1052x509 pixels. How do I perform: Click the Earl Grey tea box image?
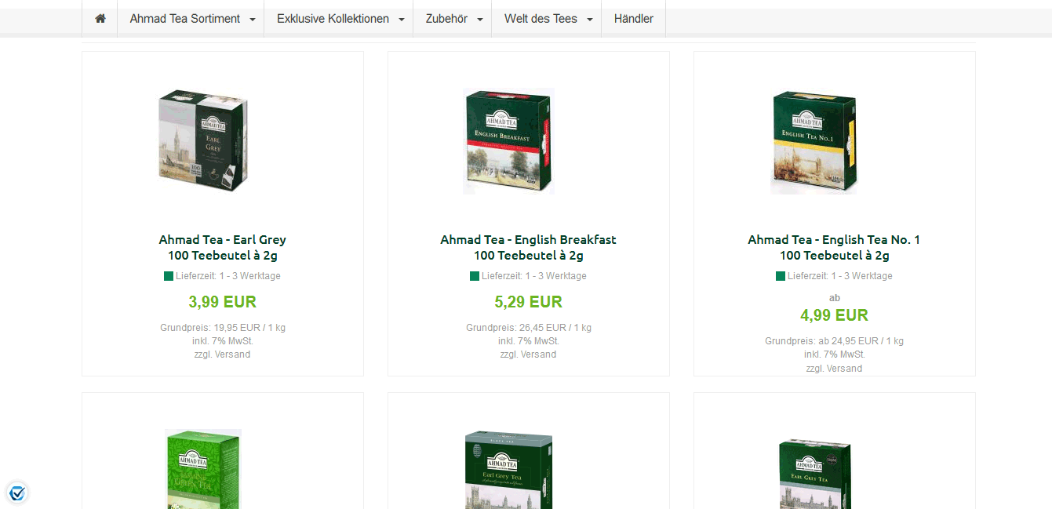(204, 141)
